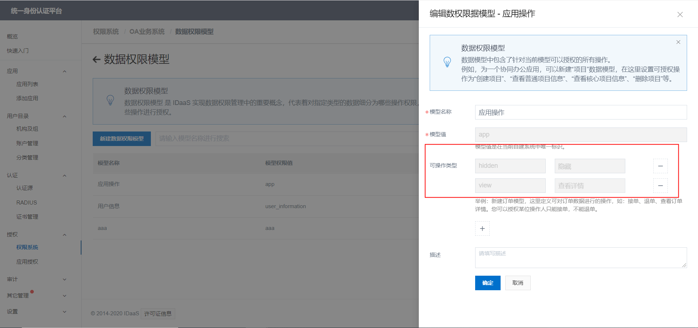Add a new operation type row
Screen dimensions: 698x328
[482, 228]
